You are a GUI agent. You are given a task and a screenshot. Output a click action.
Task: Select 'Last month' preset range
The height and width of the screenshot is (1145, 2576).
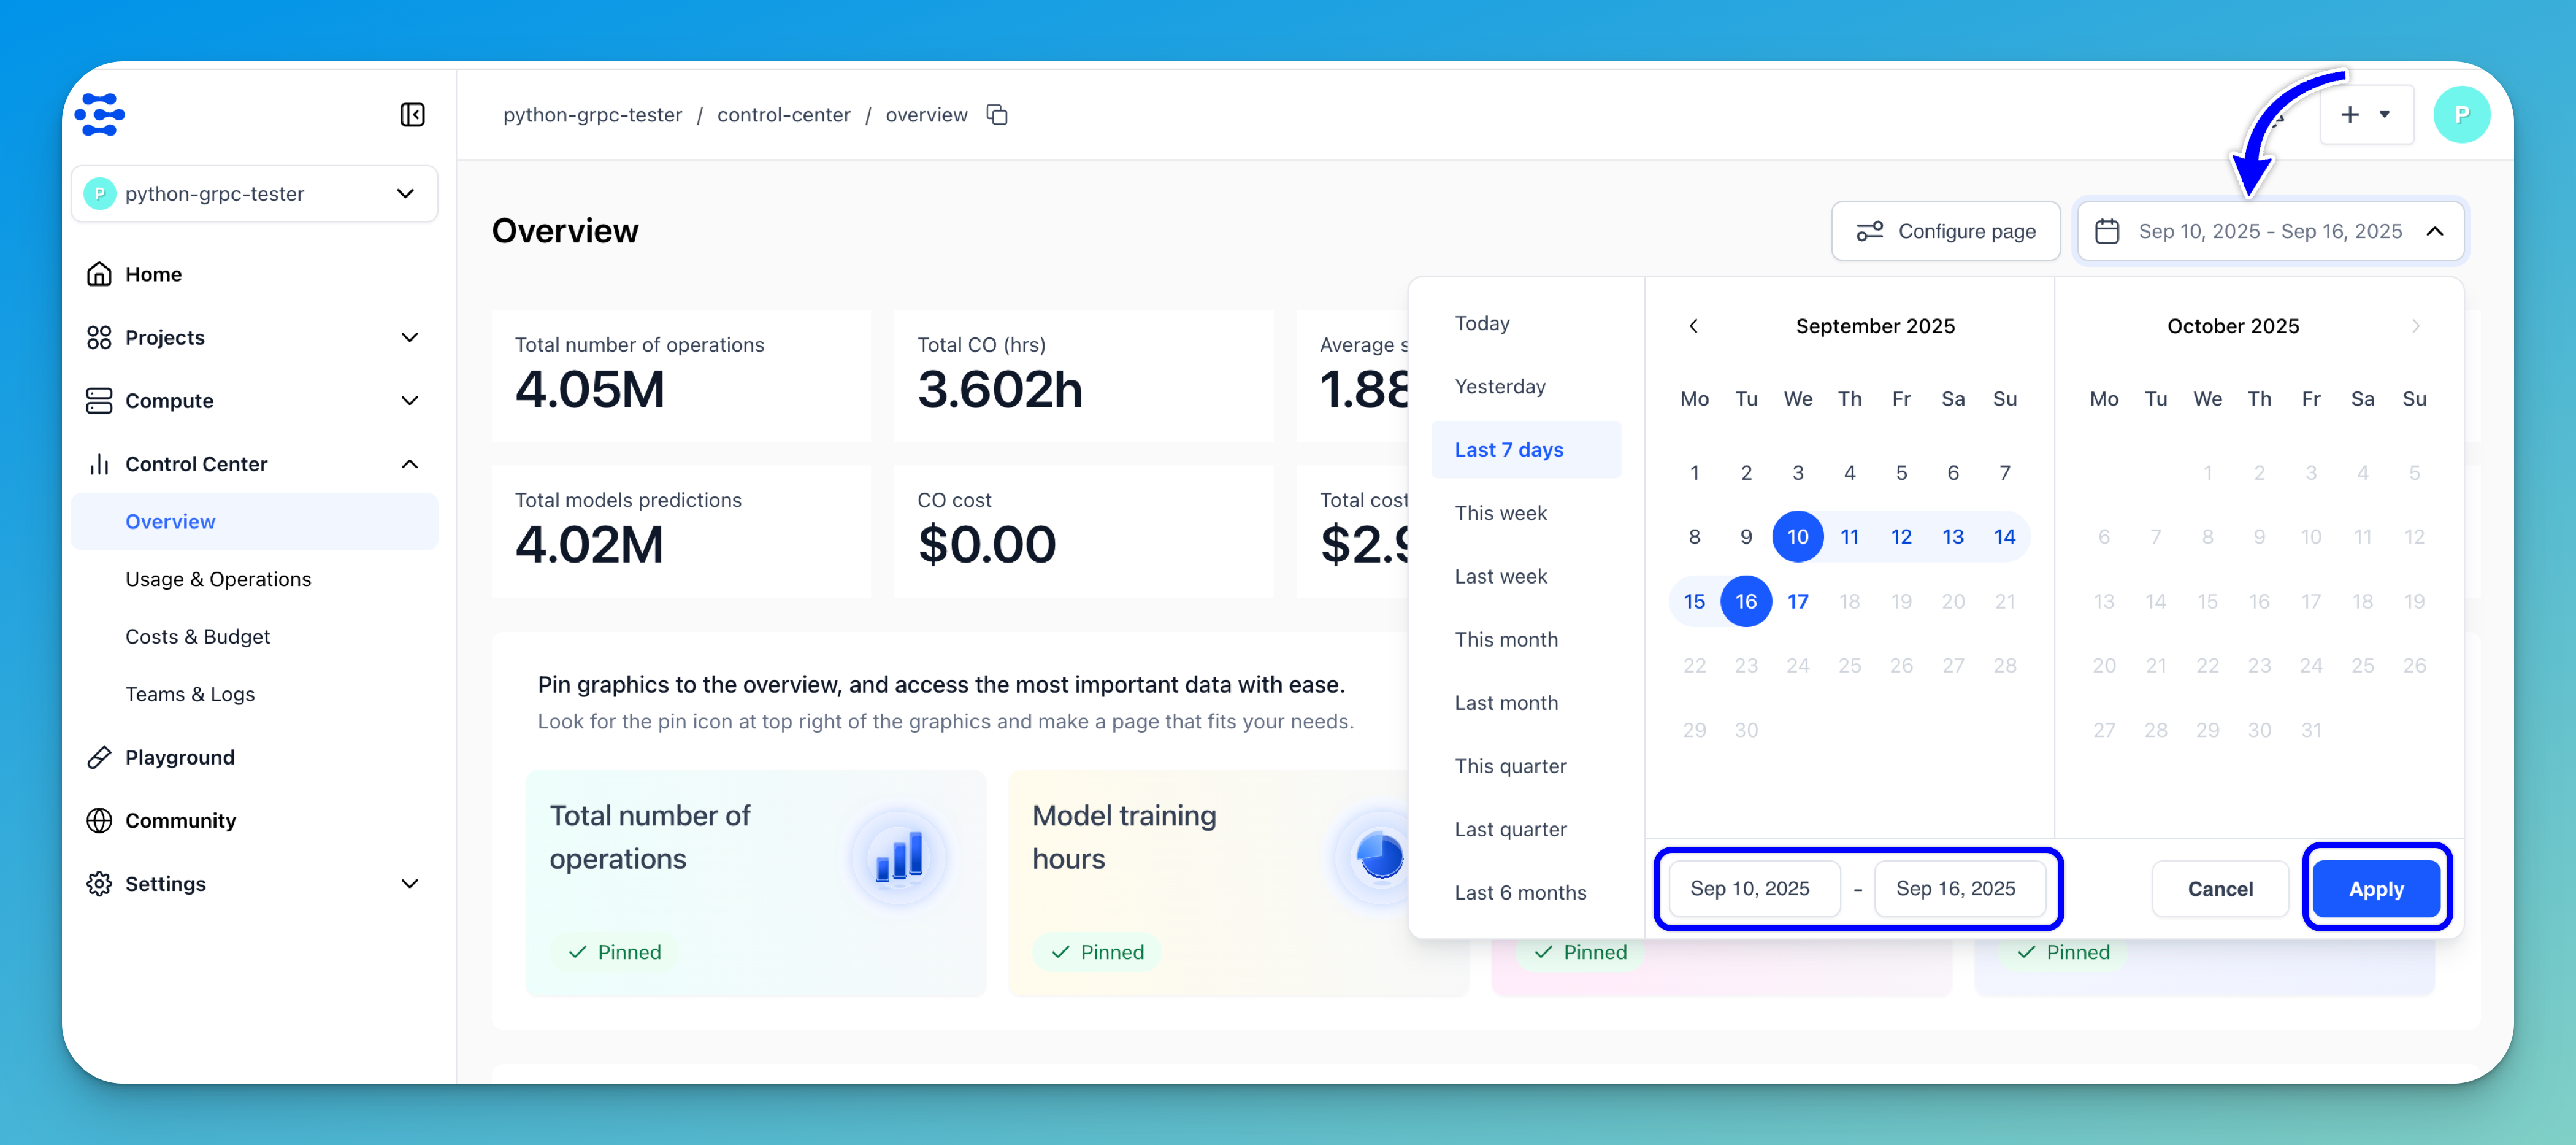(x=1506, y=703)
